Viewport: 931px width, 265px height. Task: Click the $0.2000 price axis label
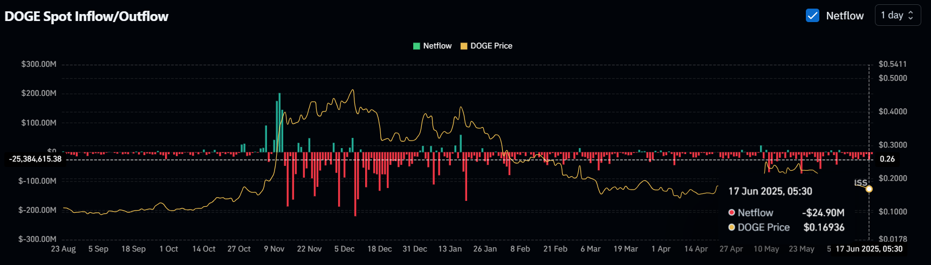[x=893, y=178]
